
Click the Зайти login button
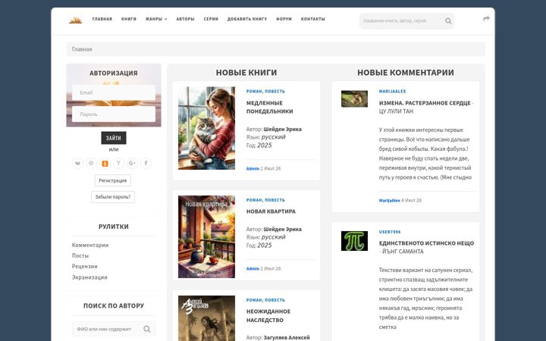point(114,138)
